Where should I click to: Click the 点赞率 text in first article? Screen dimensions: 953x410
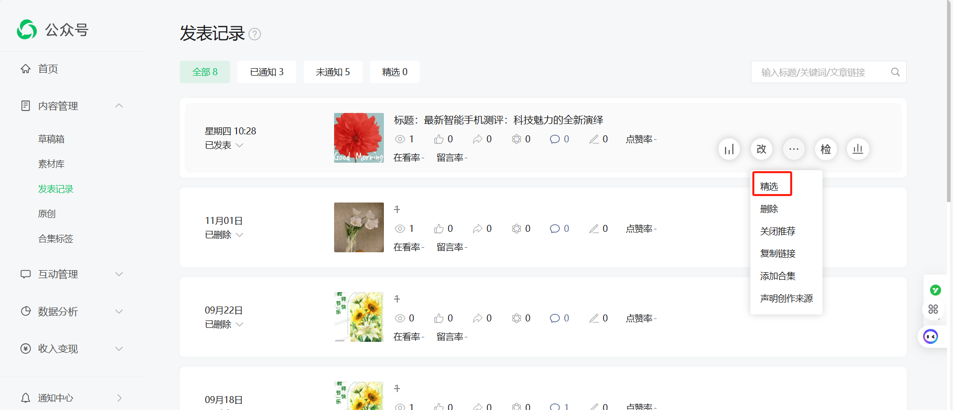click(x=639, y=139)
